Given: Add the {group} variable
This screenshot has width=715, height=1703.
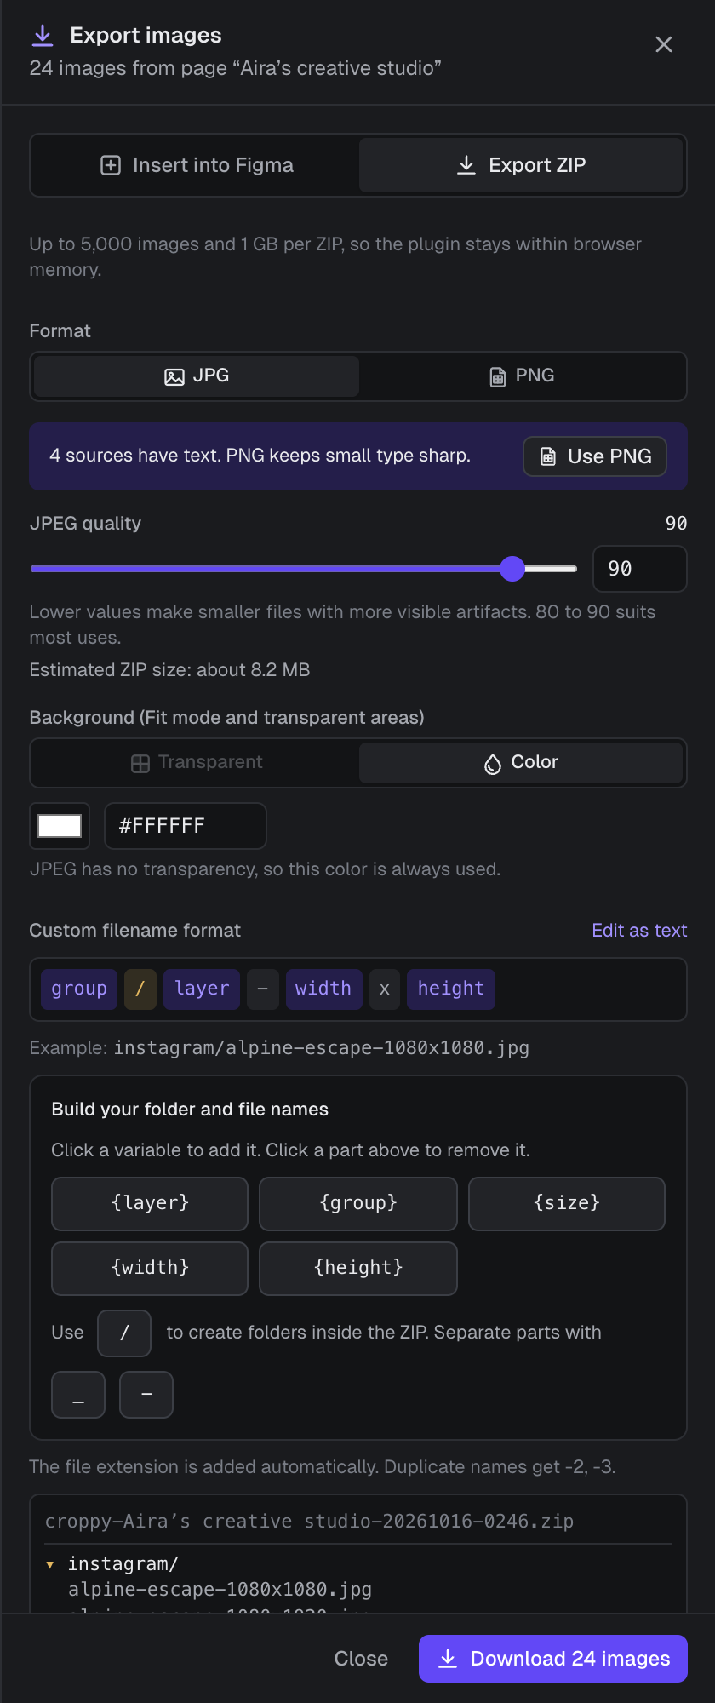Looking at the screenshot, I should [358, 1203].
